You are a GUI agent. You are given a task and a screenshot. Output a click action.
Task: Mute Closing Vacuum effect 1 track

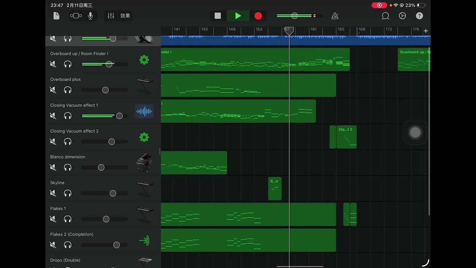click(x=53, y=116)
